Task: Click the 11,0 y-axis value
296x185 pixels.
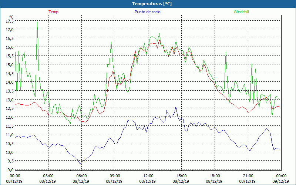Action: tap(10, 135)
